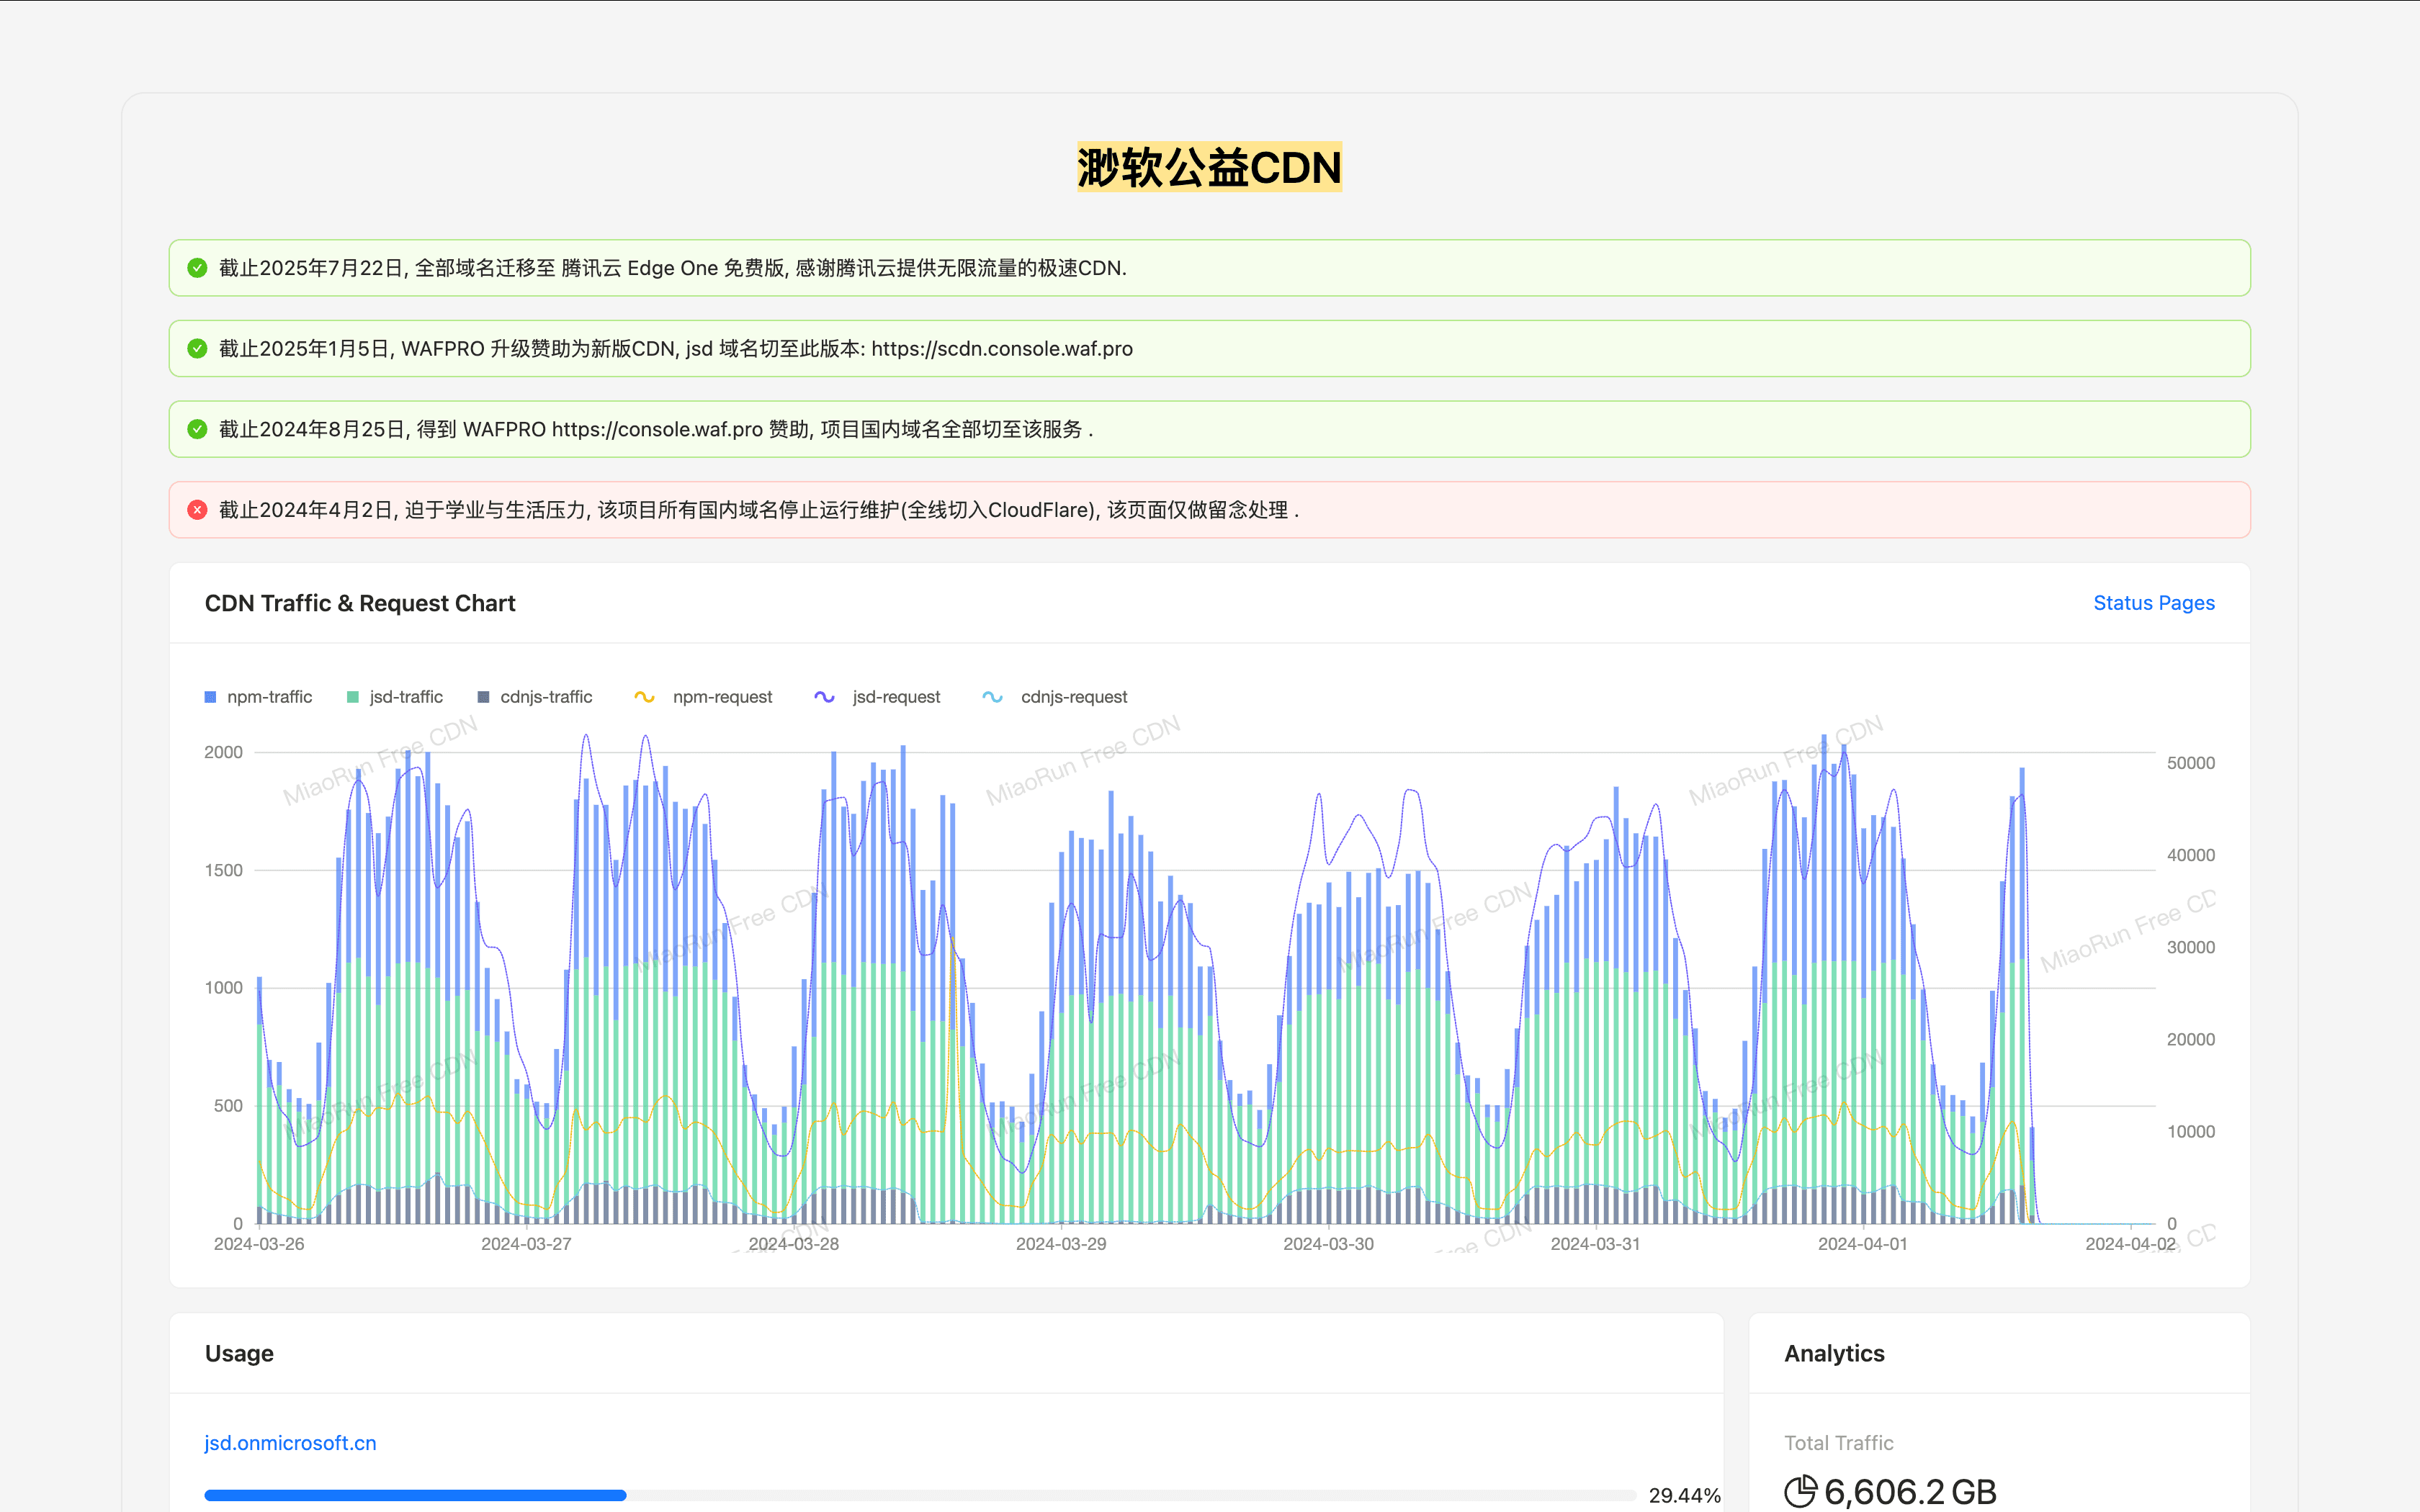Click the Usage panel heading

239,1353
